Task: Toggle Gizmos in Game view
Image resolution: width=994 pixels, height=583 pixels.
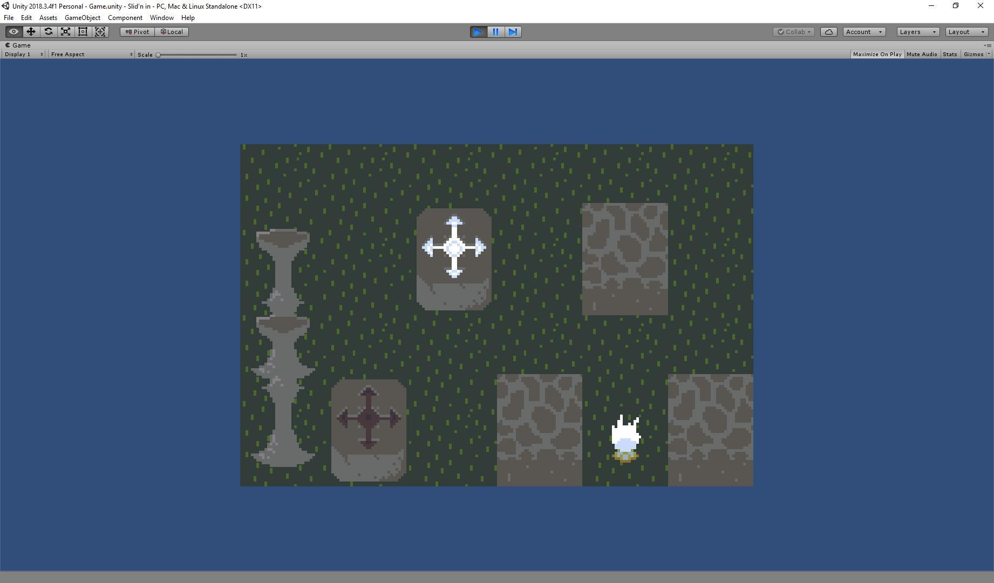Action: pyautogui.click(x=973, y=55)
